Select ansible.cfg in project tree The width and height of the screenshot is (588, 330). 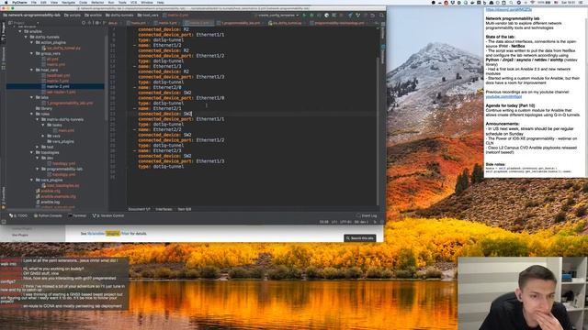50,191
